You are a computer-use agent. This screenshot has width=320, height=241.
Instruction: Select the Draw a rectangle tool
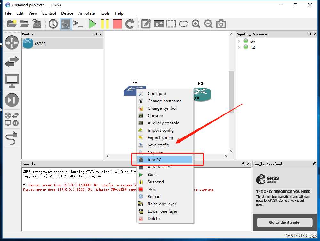[171, 24]
